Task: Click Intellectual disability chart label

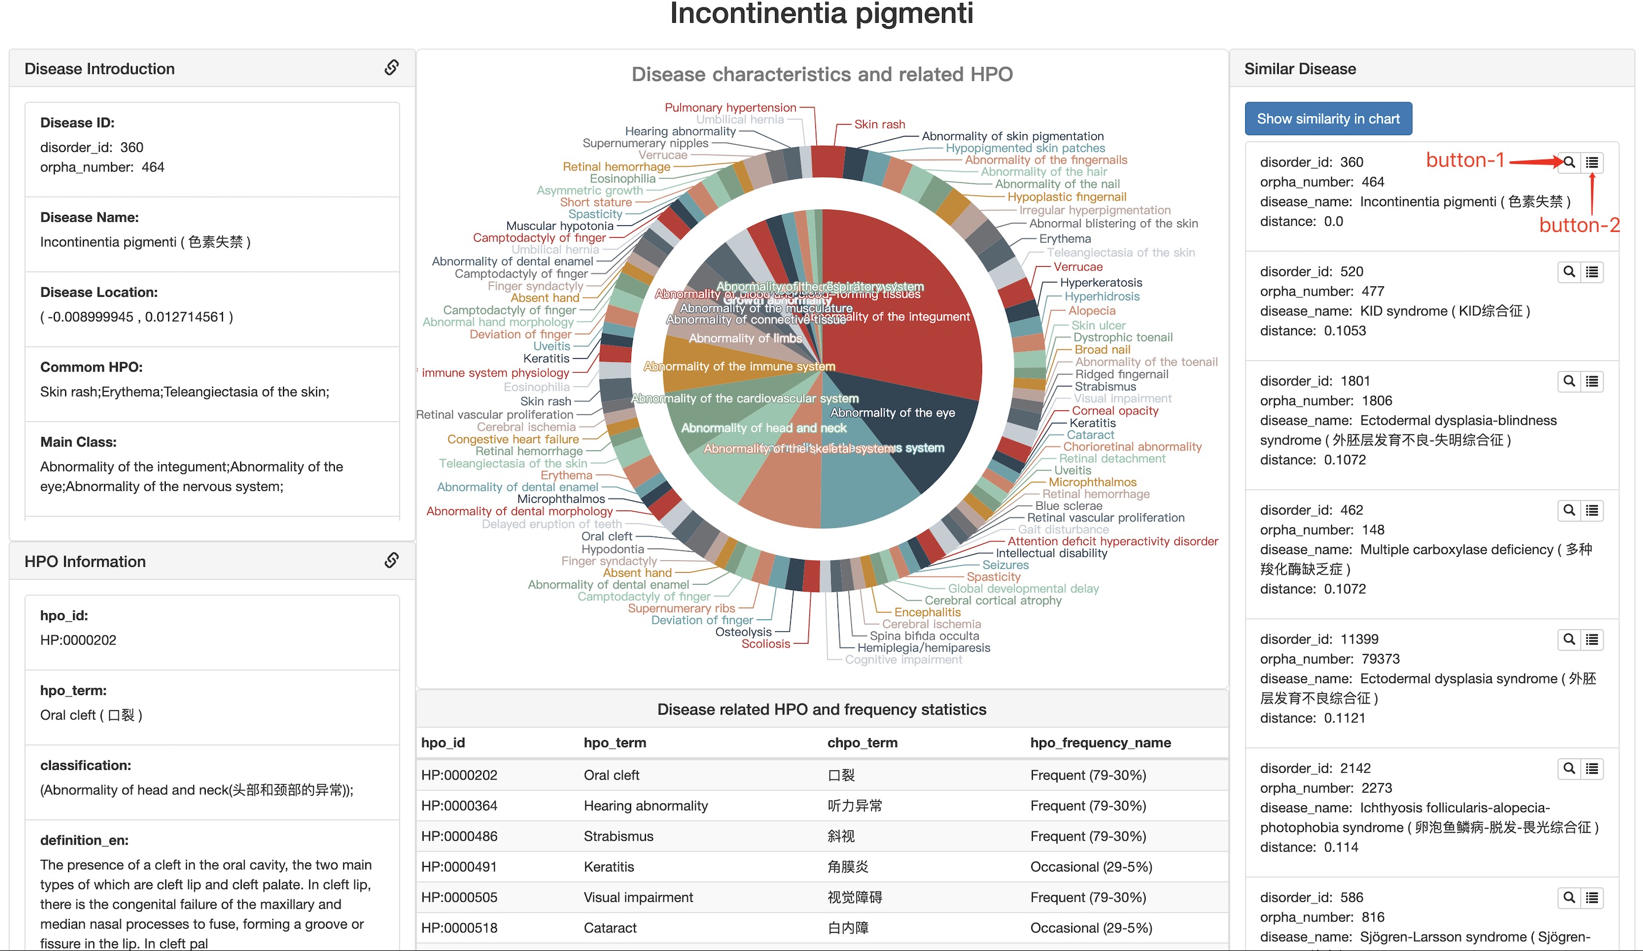Action: coord(1051,553)
